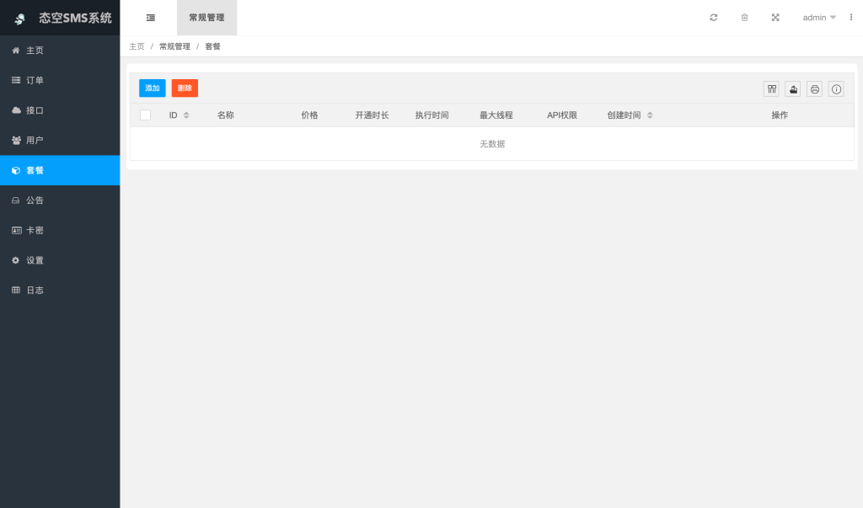Tick the select-all checkbox in the table header
This screenshot has width=863, height=508.
coord(145,115)
